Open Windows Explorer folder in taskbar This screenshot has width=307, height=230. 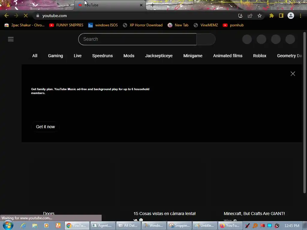point(35,226)
